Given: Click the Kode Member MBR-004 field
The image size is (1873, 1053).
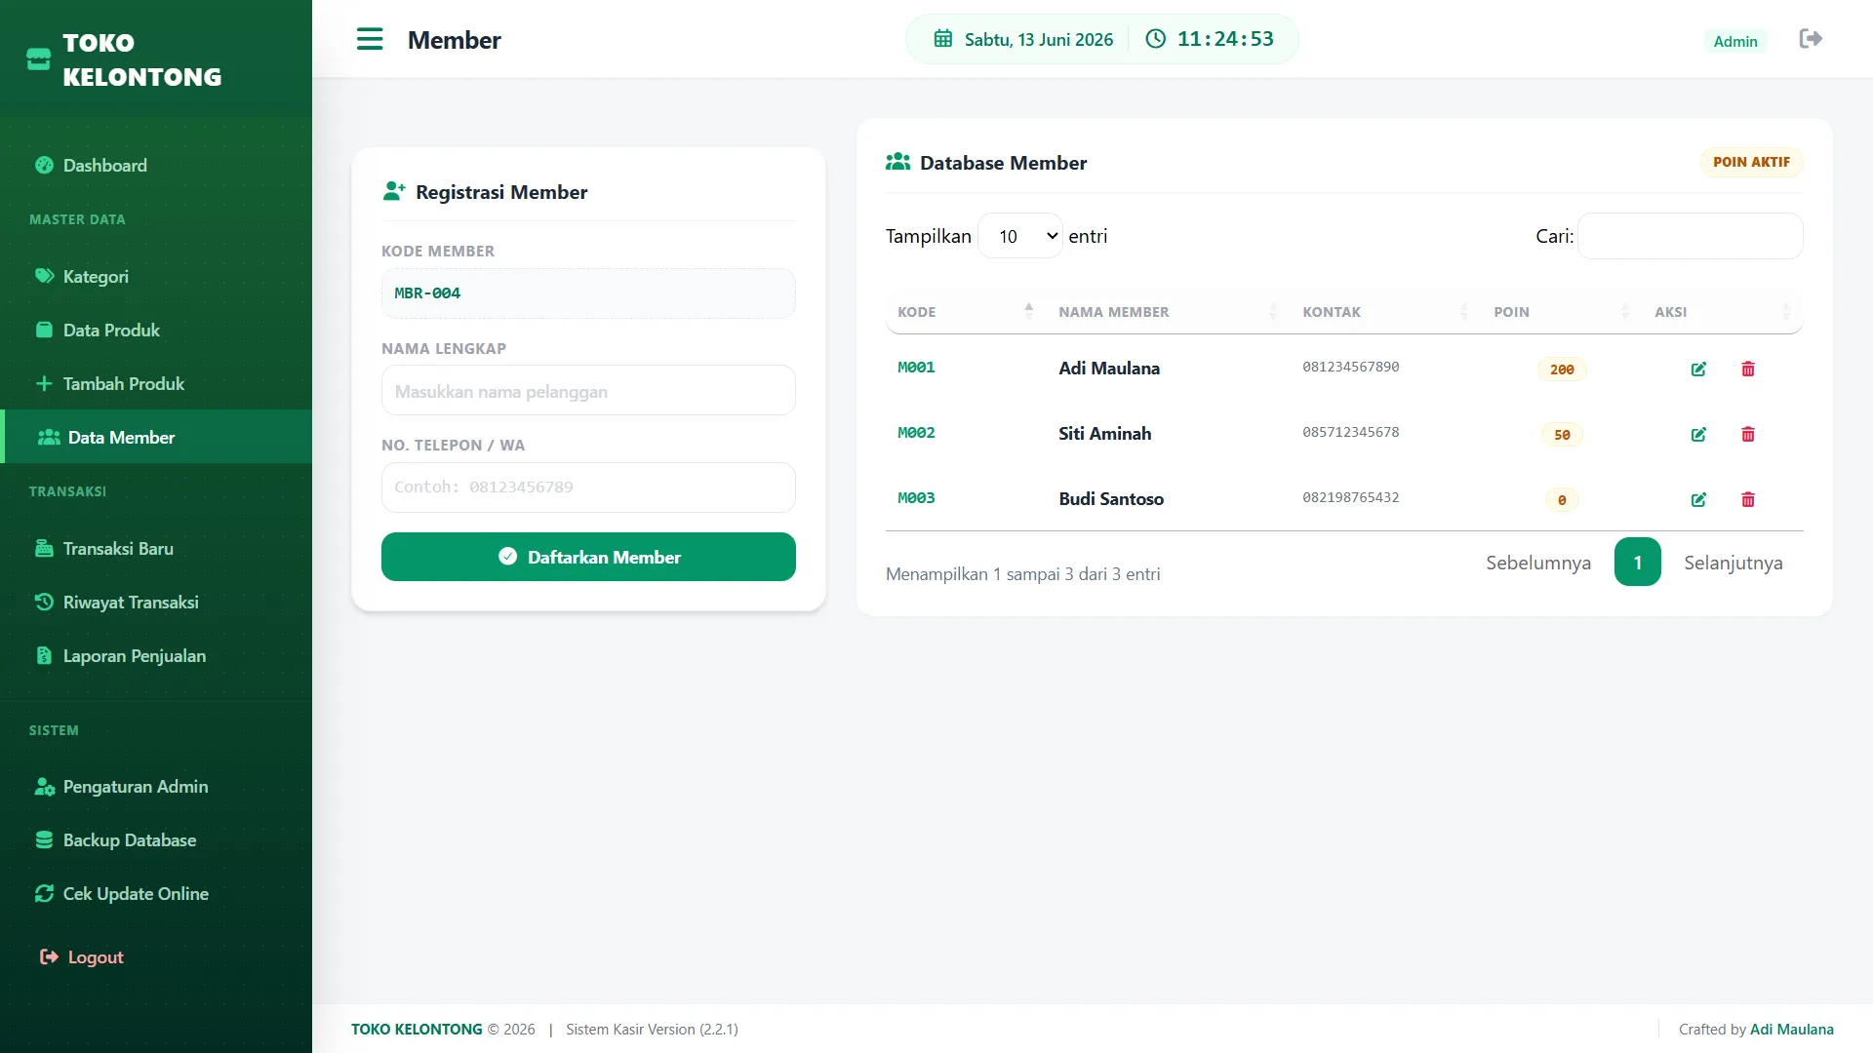Looking at the screenshot, I should coord(588,292).
